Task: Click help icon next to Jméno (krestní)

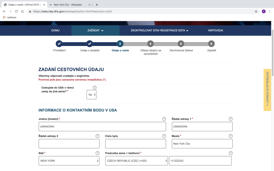Action: (164, 119)
